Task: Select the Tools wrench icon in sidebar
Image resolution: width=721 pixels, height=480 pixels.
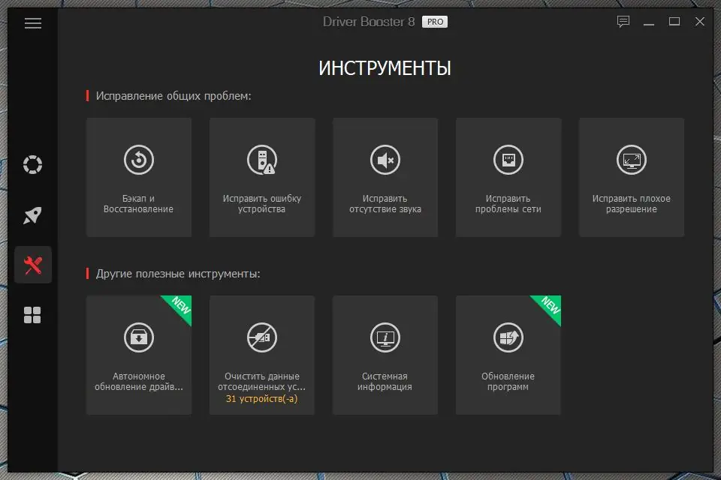Action: tap(32, 265)
